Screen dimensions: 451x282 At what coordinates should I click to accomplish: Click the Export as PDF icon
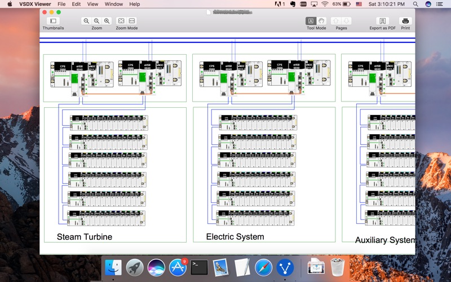(383, 21)
